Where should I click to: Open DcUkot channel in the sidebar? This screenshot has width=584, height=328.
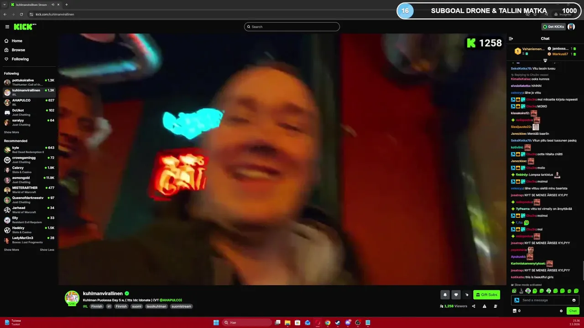29,112
